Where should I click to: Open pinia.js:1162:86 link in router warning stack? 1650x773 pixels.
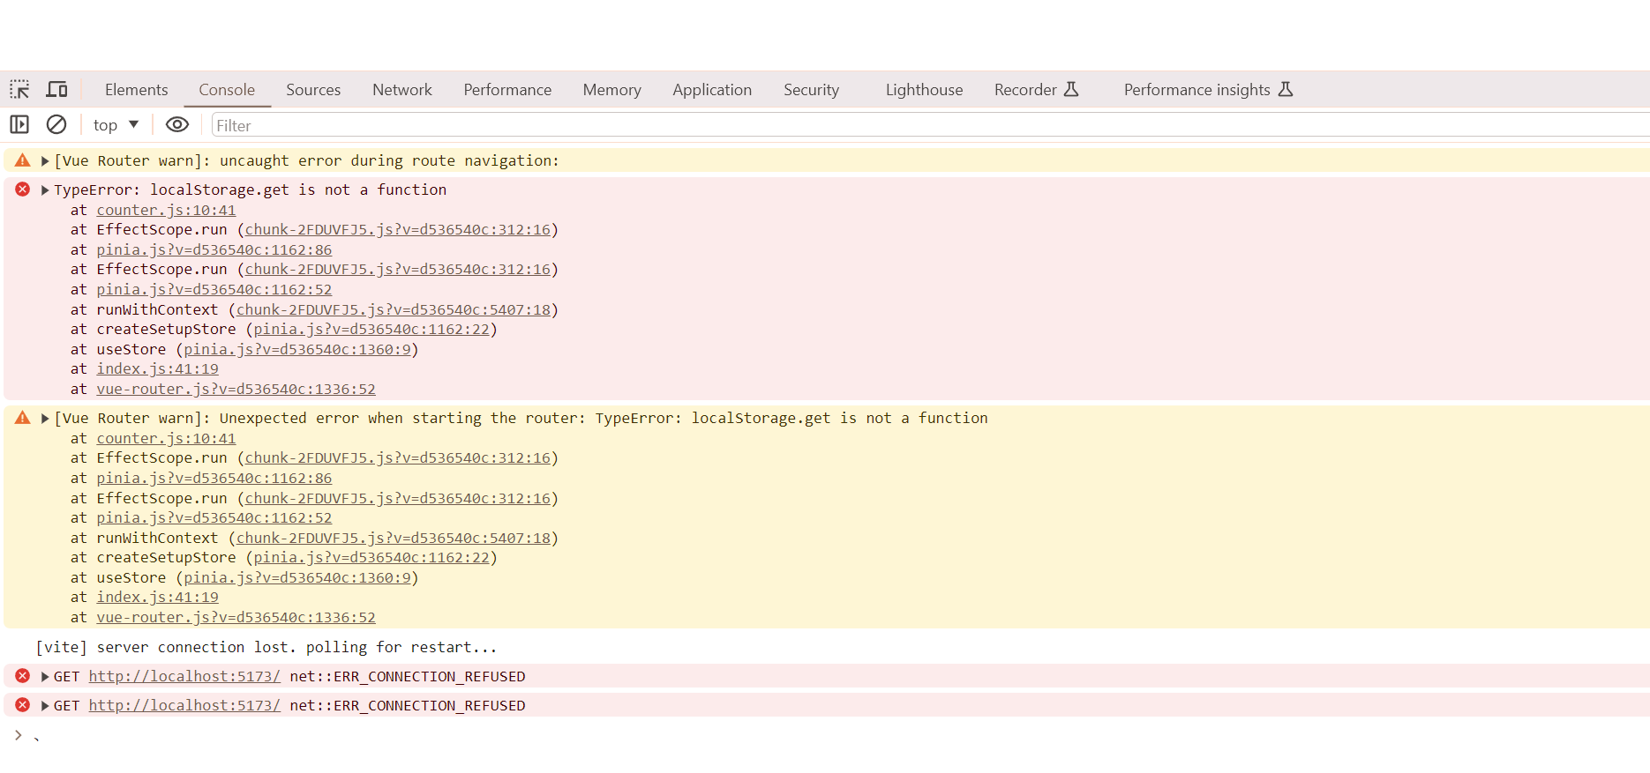(214, 478)
